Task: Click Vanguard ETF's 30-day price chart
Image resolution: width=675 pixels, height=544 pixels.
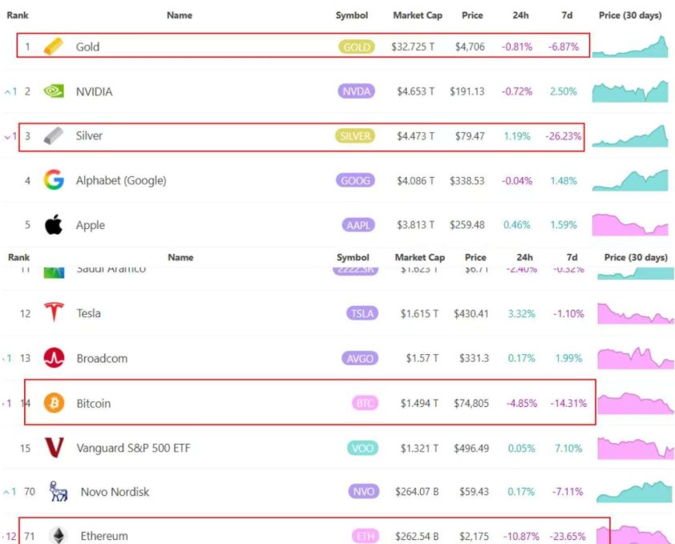Action: click(636, 448)
